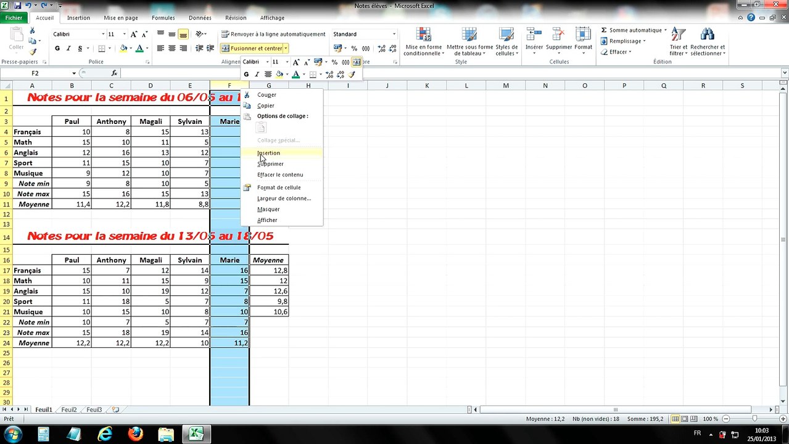Decrease font size with the small A icon

[146, 34]
